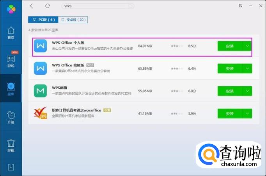Viewport: 266px width, 176px height.
Task: Expand install options for WPS Office 抢鲜版
Action: coord(247,68)
